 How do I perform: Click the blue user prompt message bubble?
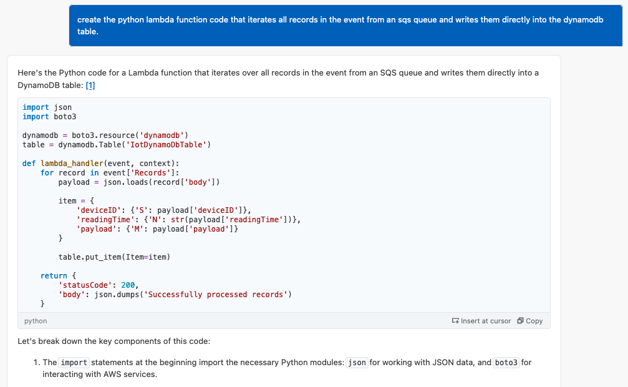click(x=346, y=26)
